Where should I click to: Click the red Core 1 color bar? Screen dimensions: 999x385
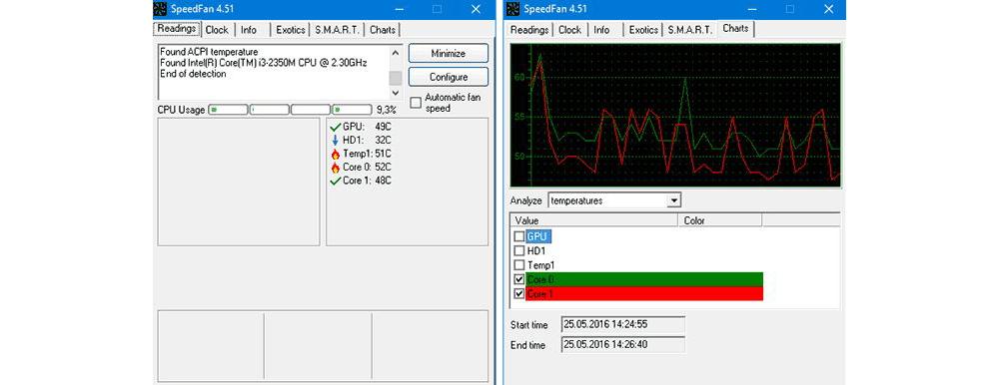click(644, 294)
